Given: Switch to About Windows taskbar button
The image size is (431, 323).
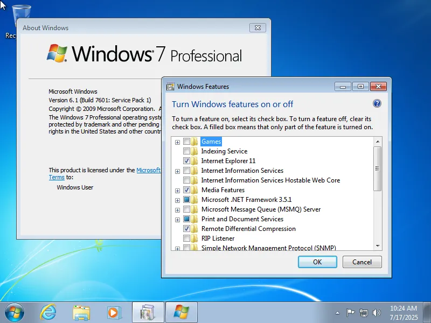Looking at the screenshot, I should pos(182,312).
